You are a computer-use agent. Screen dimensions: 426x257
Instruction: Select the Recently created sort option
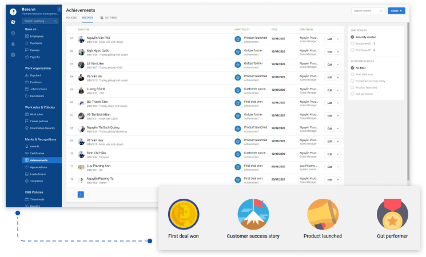coord(352,37)
